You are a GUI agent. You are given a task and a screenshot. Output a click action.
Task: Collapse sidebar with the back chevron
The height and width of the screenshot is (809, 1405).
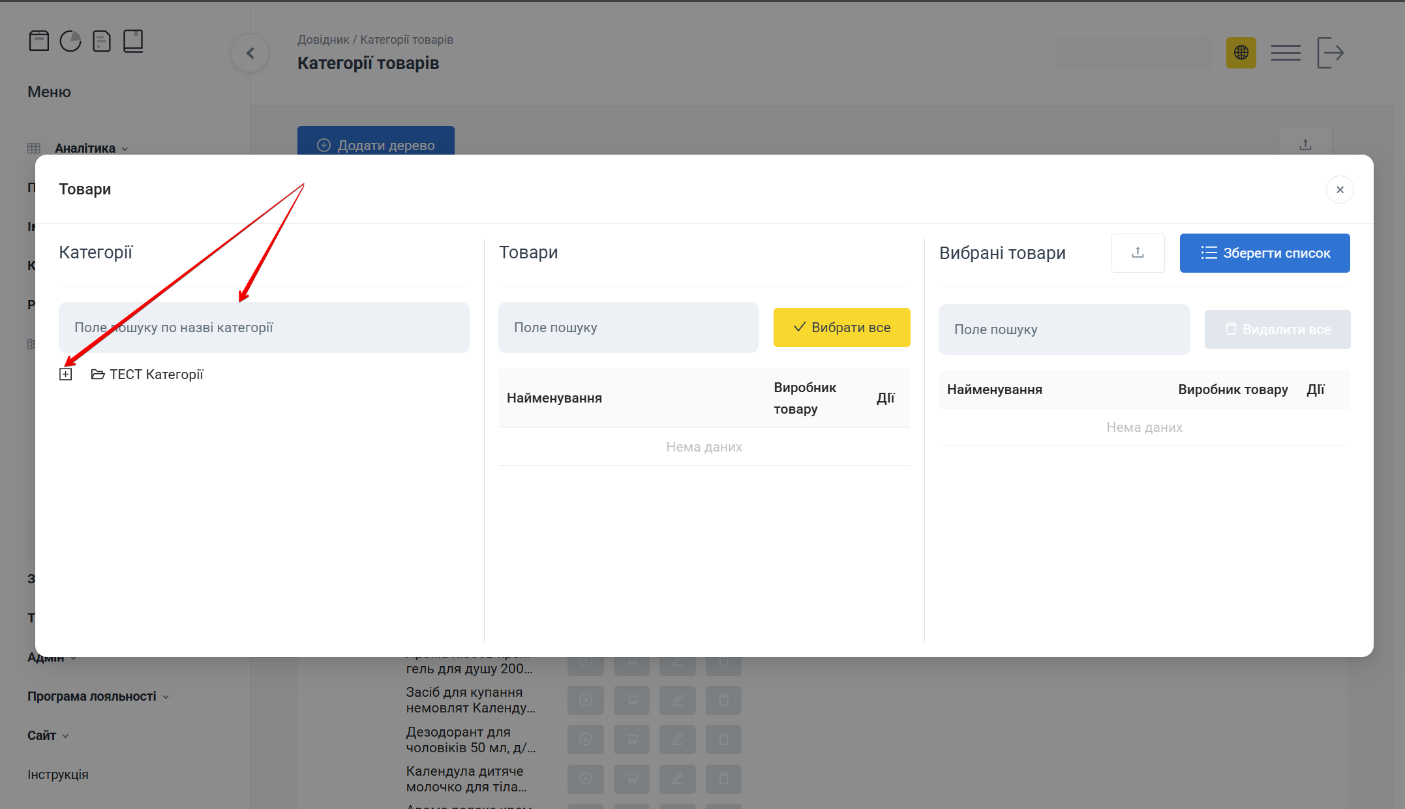point(250,53)
